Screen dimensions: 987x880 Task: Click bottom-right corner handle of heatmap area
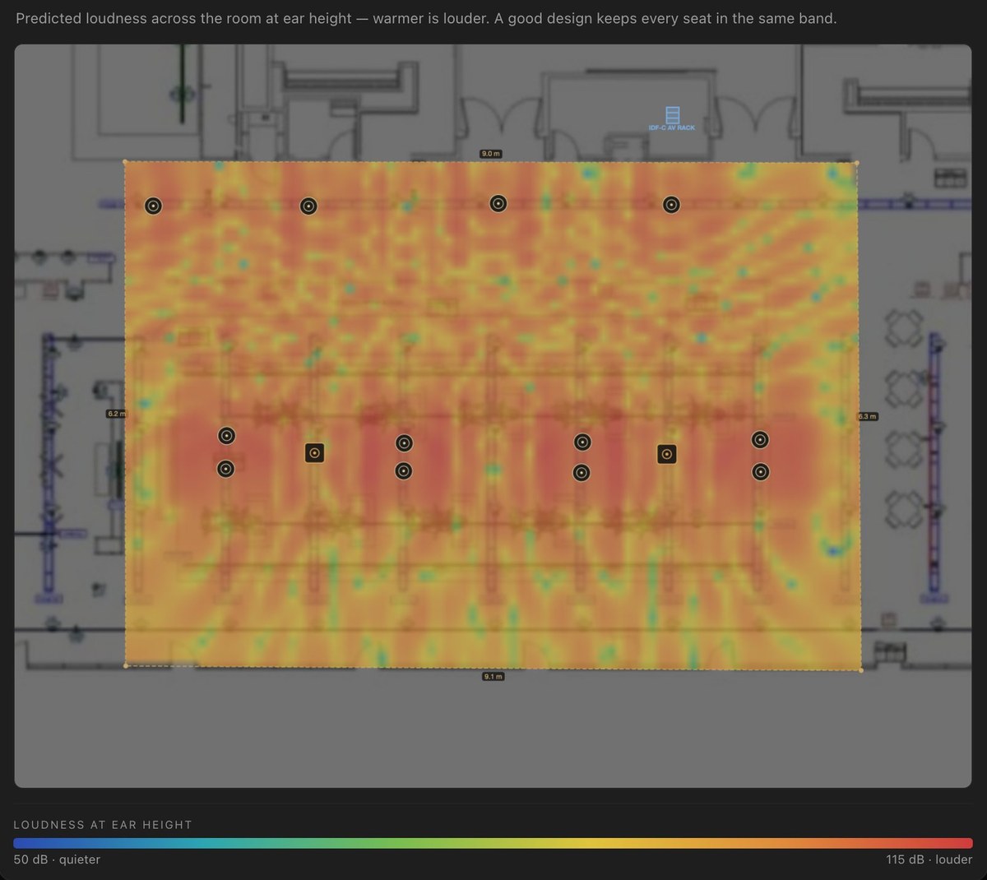click(861, 670)
